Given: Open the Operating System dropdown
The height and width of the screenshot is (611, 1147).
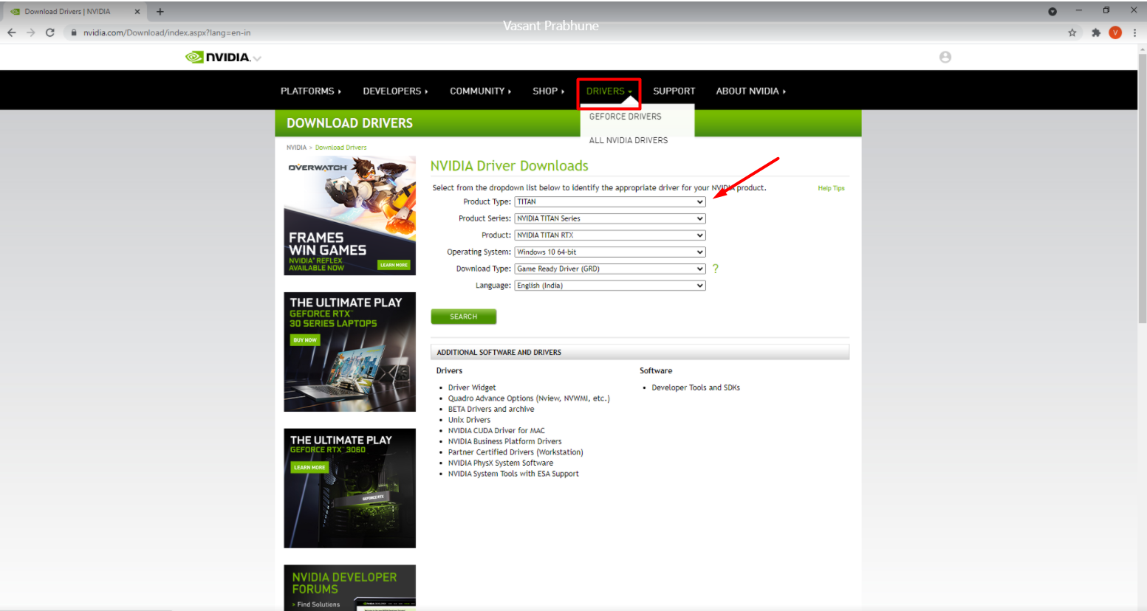Looking at the screenshot, I should tap(610, 252).
